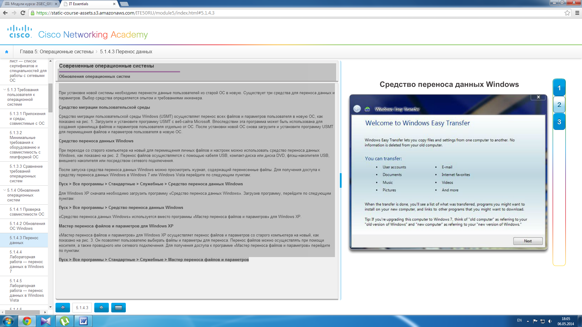Select 5.1.4.3 Перенос данных item

(x=24, y=240)
